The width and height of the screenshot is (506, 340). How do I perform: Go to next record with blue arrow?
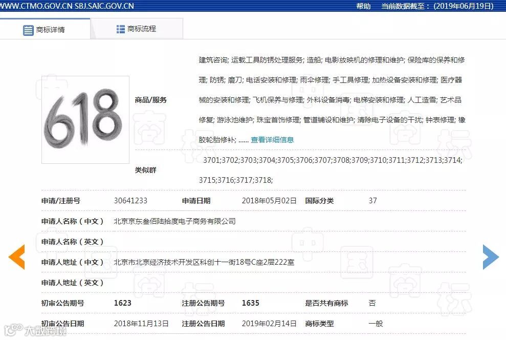pyautogui.click(x=491, y=257)
